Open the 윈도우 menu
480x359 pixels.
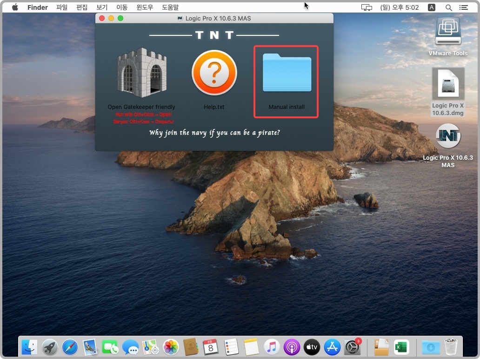coord(145,7)
